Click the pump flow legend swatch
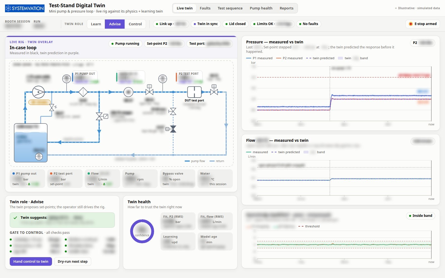This screenshot has height=278, width=445. pyautogui.click(x=187, y=161)
